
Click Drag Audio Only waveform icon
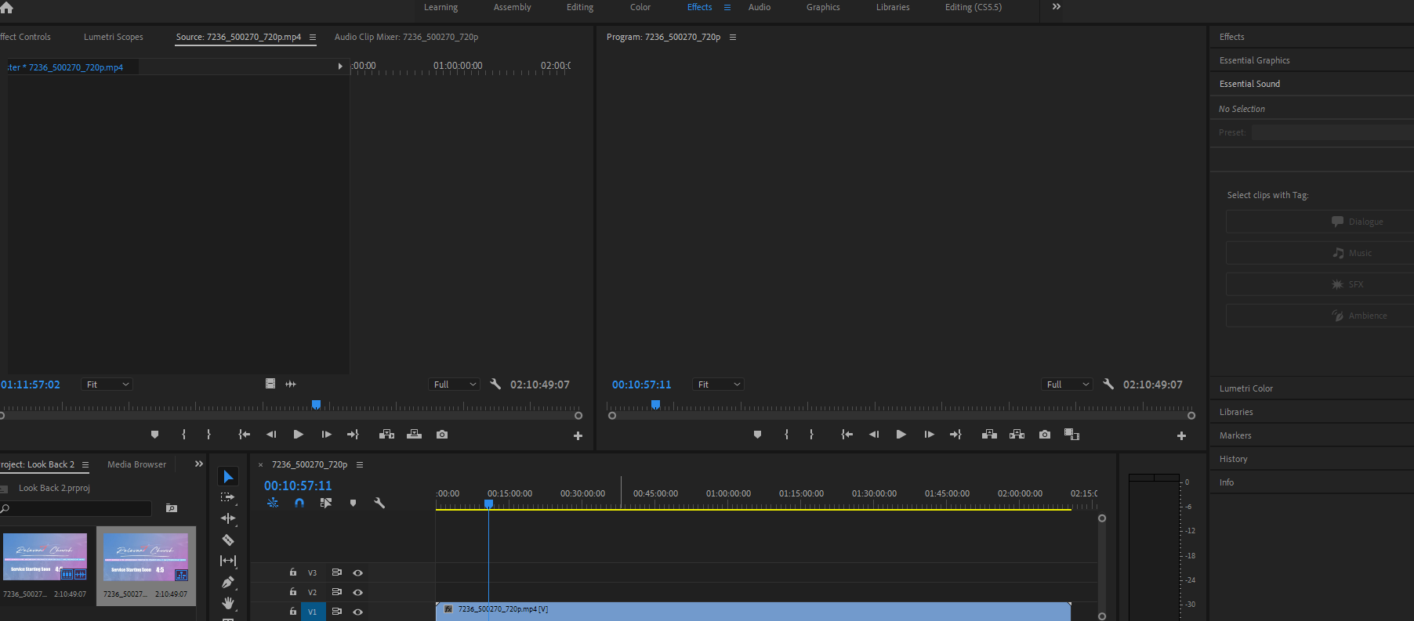[291, 384]
